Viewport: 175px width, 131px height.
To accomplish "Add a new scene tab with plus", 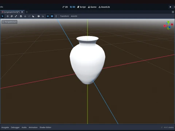I will click(27, 12).
